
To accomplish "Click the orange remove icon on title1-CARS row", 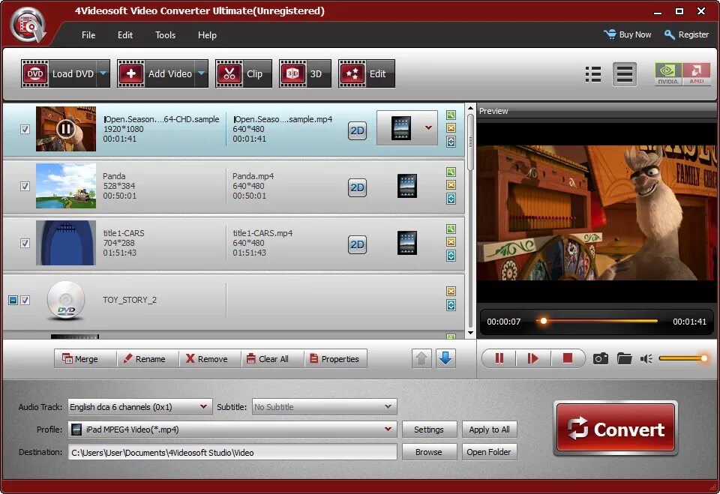I will pos(451,242).
